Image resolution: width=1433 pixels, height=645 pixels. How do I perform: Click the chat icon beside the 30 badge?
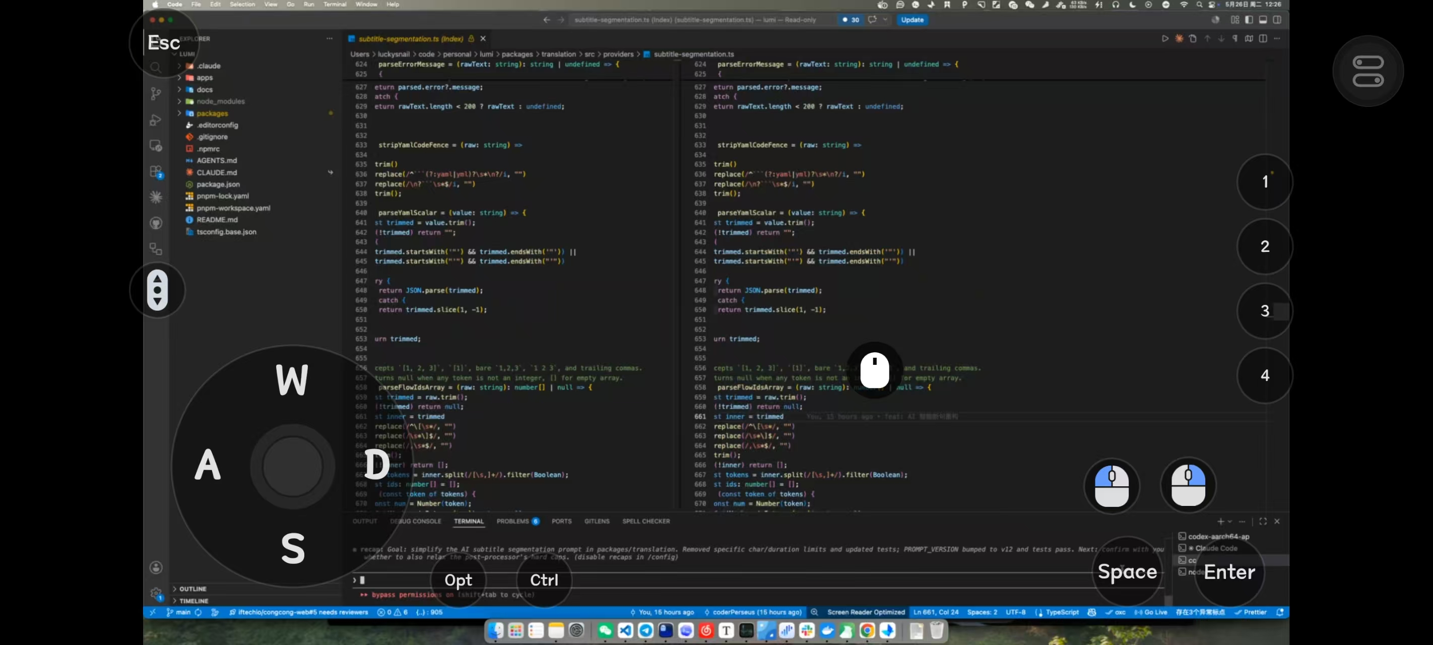[872, 20]
